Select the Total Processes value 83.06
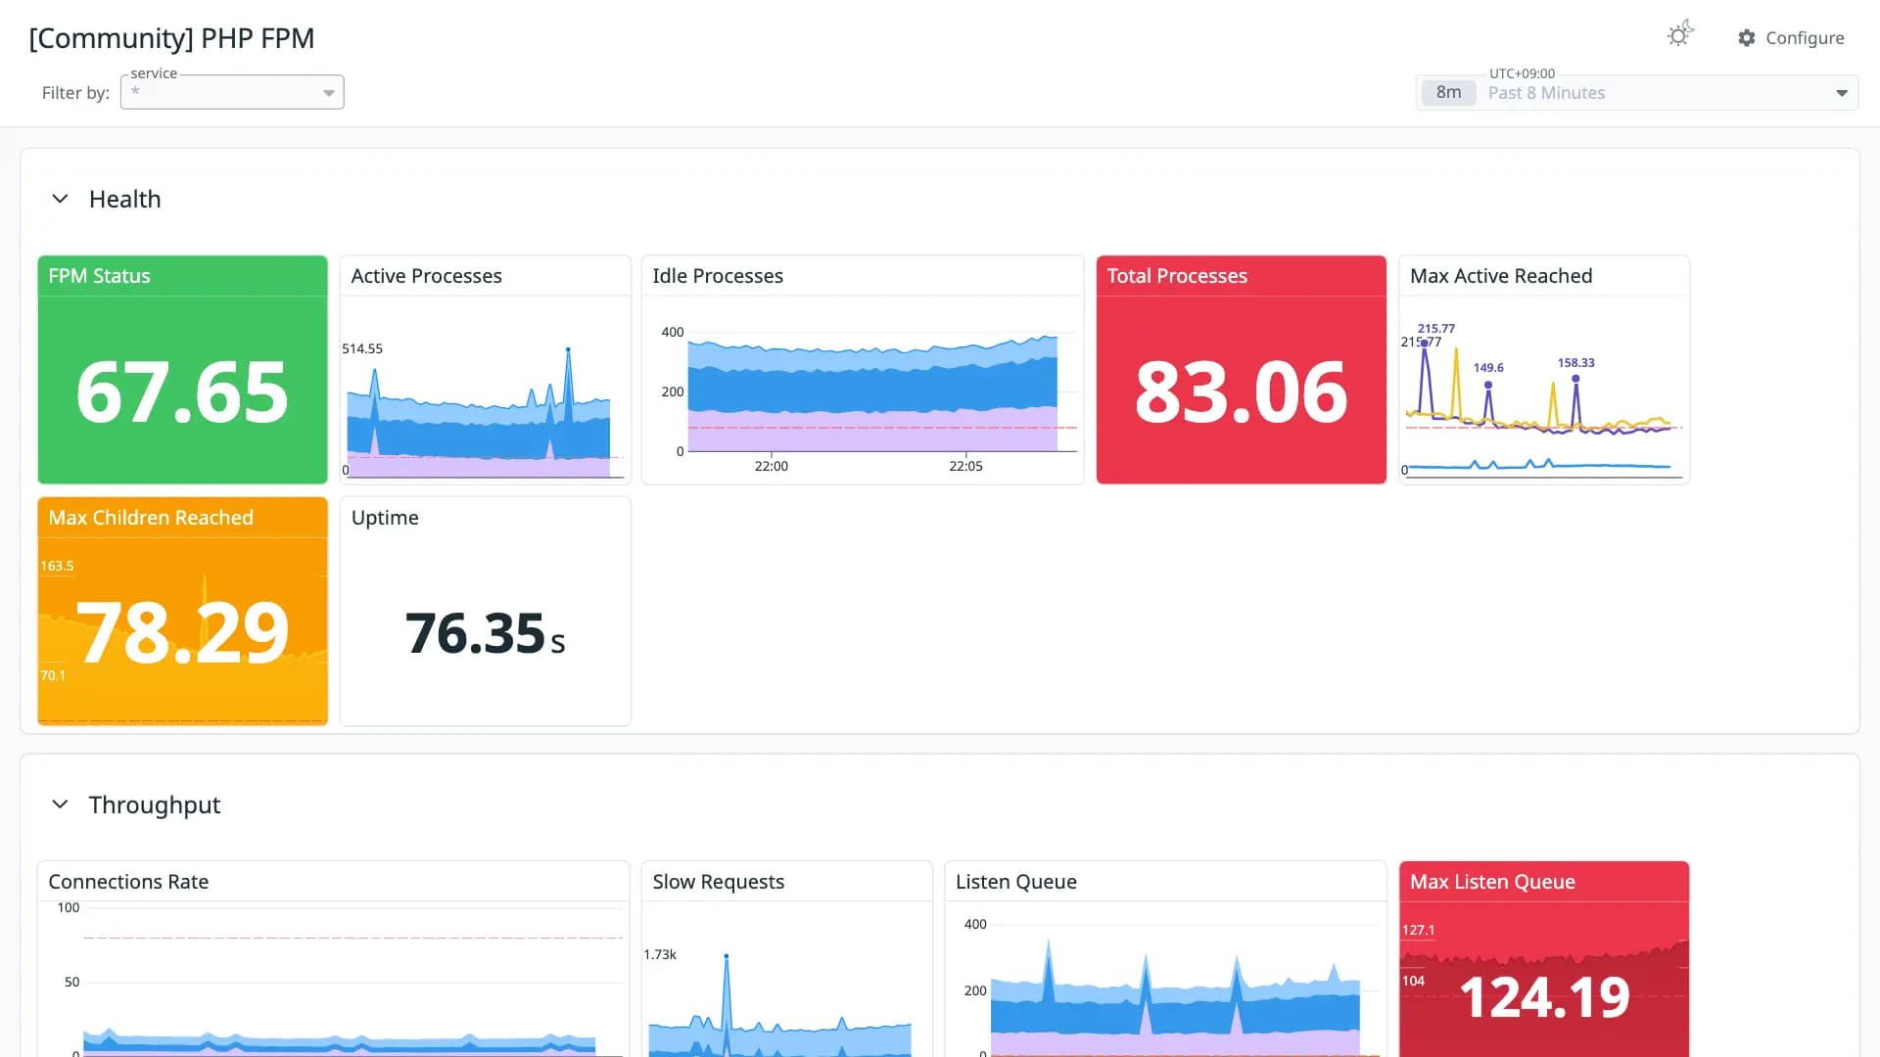 [x=1242, y=392]
